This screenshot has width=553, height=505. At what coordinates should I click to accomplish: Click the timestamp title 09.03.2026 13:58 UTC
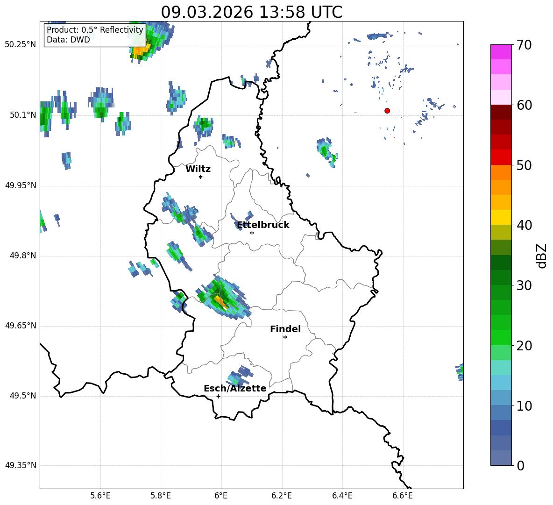coord(251,12)
